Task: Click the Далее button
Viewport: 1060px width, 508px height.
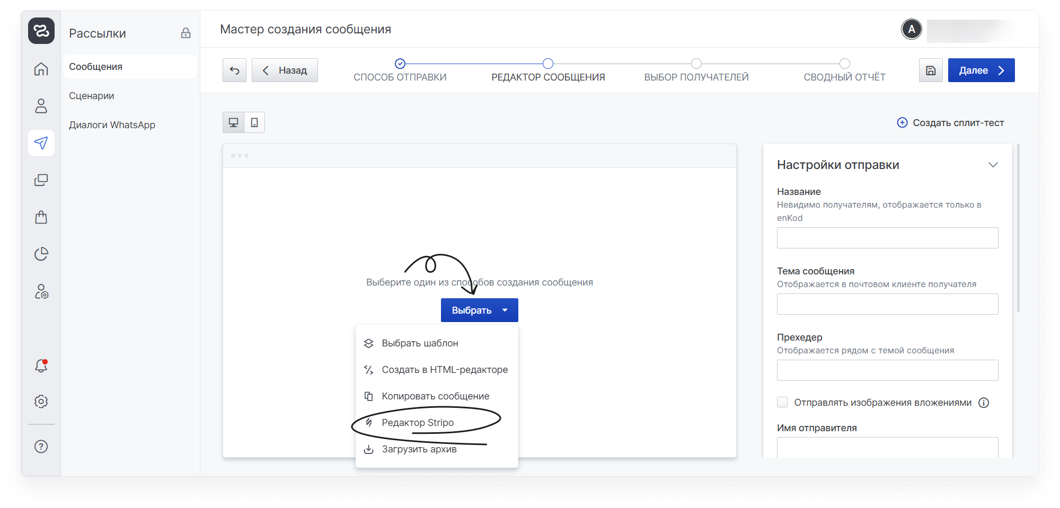Action: [x=982, y=70]
